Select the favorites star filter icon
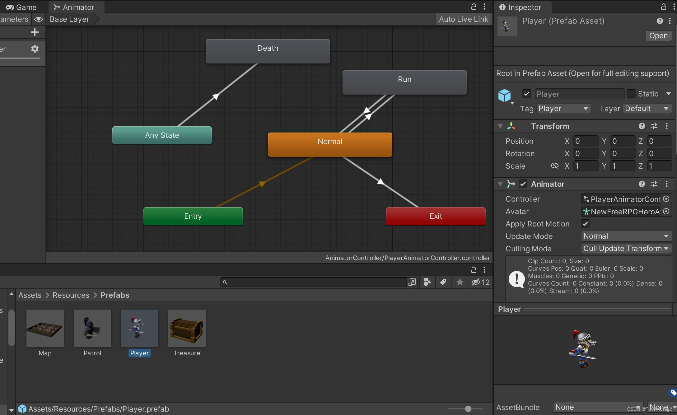The height and width of the screenshot is (415, 677). tap(460, 282)
